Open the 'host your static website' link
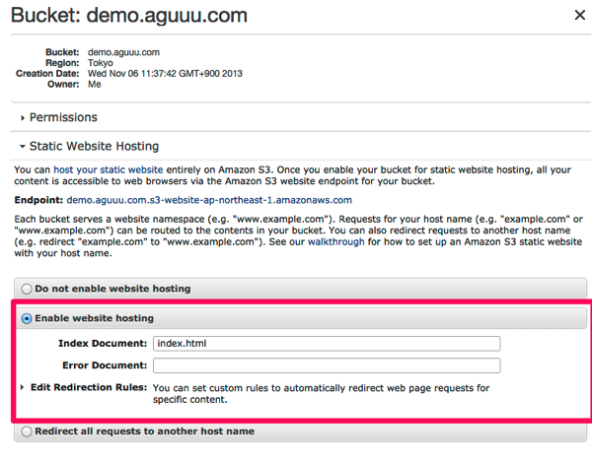Image resolution: width=592 pixels, height=465 pixels. coord(109,170)
